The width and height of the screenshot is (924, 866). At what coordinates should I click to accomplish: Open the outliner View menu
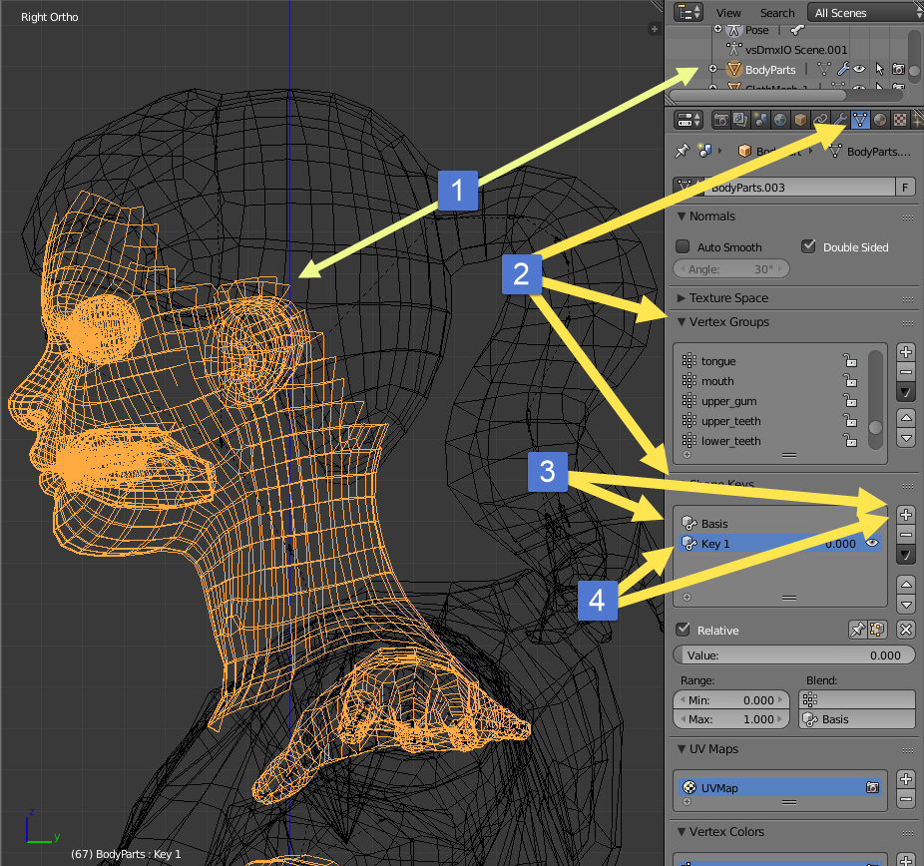tap(728, 13)
